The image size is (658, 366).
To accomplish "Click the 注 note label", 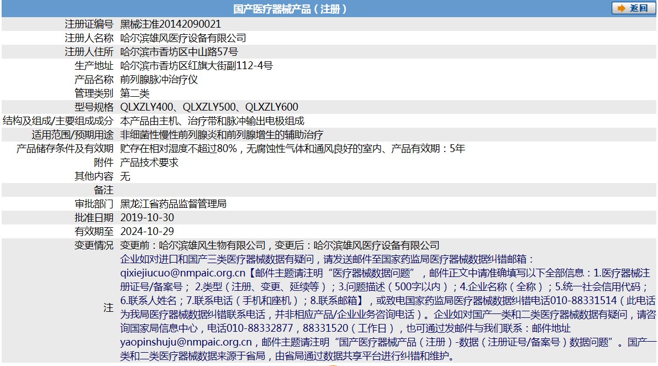I will pos(108,307).
